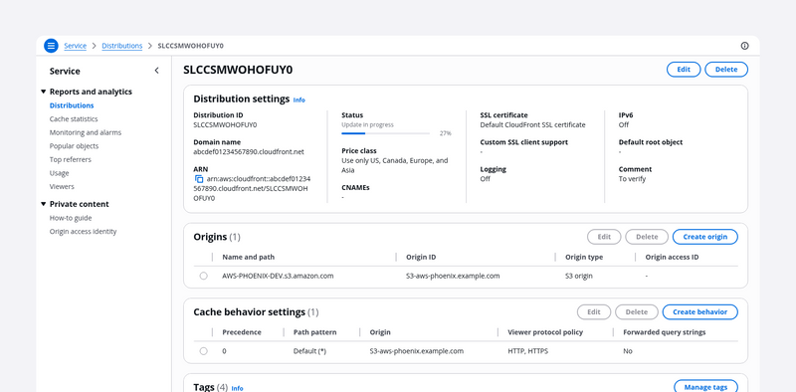
Task: Click the Create behavior button
Action: coord(700,311)
